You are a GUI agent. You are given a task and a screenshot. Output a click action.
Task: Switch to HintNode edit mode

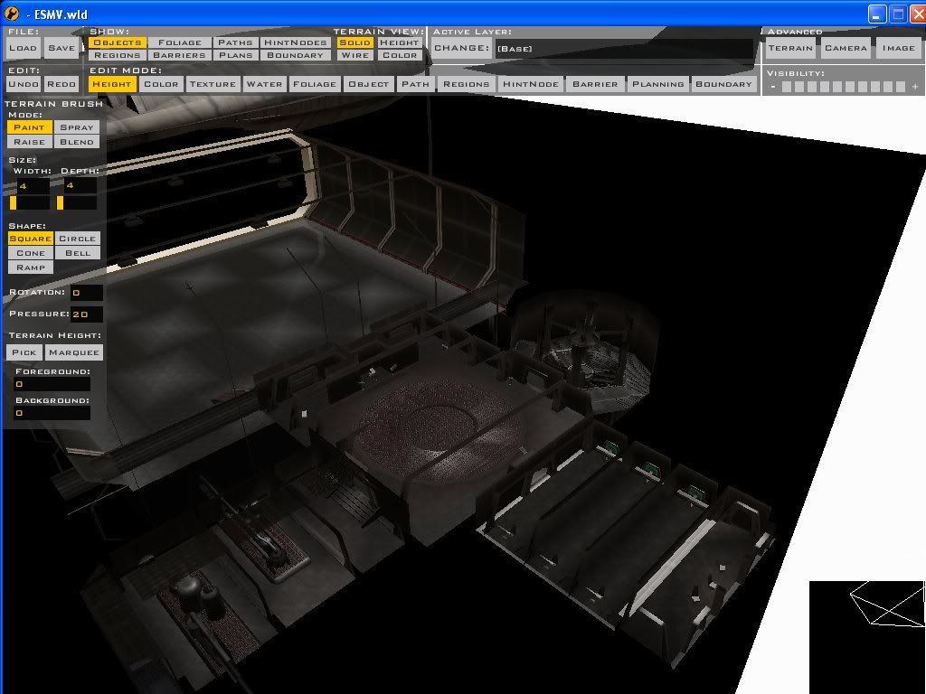tap(530, 84)
